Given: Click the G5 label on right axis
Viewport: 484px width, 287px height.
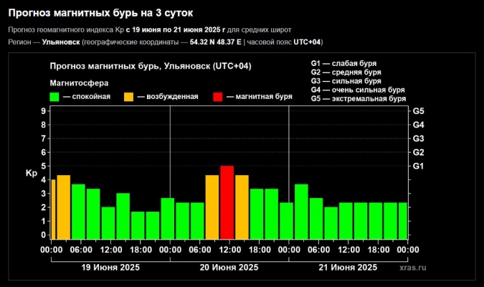Looking at the screenshot, I should tap(419, 111).
